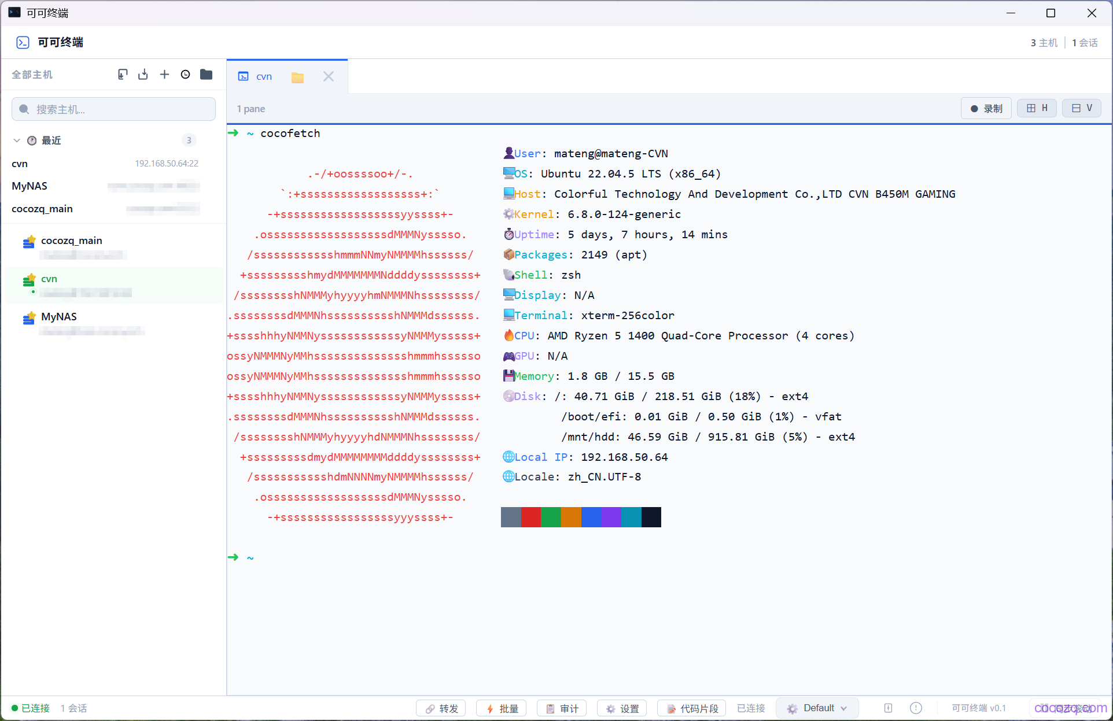Click the orange color swatch in terminal palette

571,517
